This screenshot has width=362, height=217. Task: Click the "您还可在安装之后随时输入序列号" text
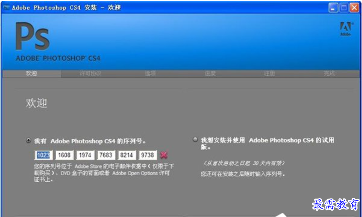(243, 174)
